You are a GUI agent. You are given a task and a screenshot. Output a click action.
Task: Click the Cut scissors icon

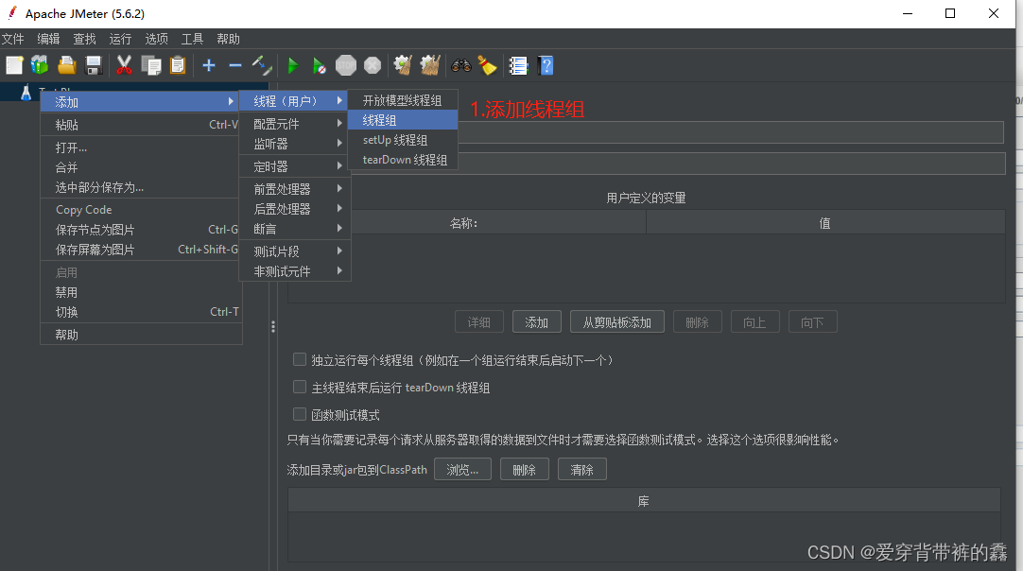pyautogui.click(x=124, y=65)
